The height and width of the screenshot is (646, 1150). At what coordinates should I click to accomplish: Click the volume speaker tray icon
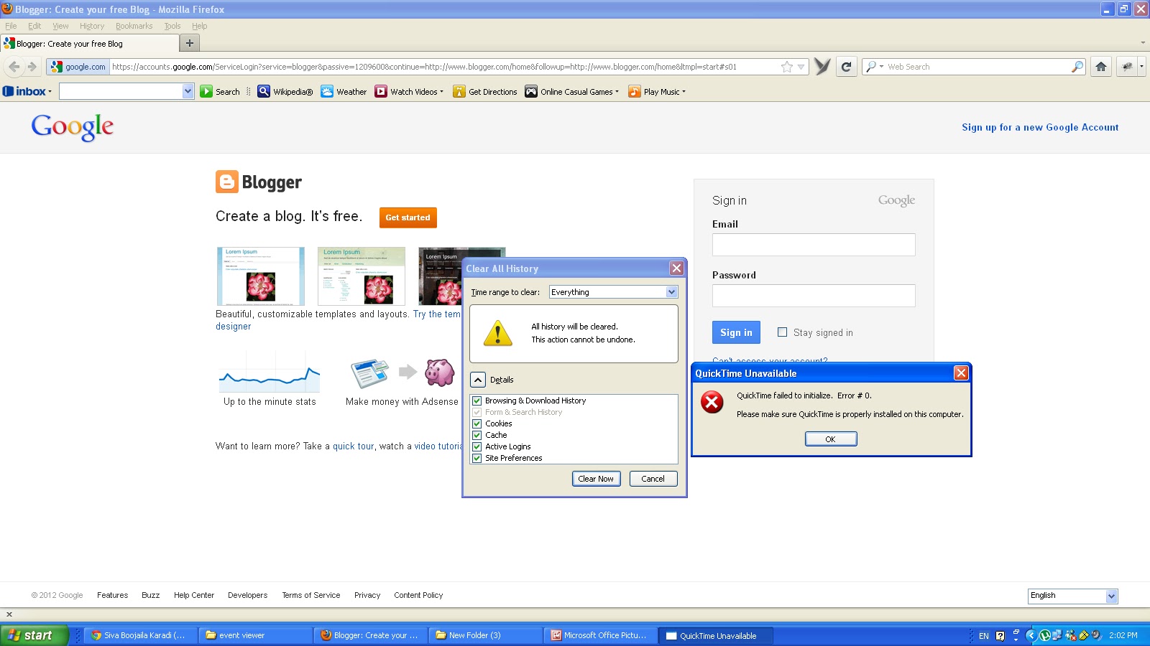[1096, 635]
